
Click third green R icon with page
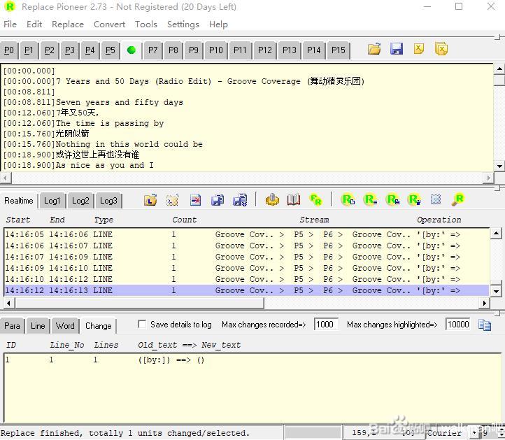coord(392,200)
